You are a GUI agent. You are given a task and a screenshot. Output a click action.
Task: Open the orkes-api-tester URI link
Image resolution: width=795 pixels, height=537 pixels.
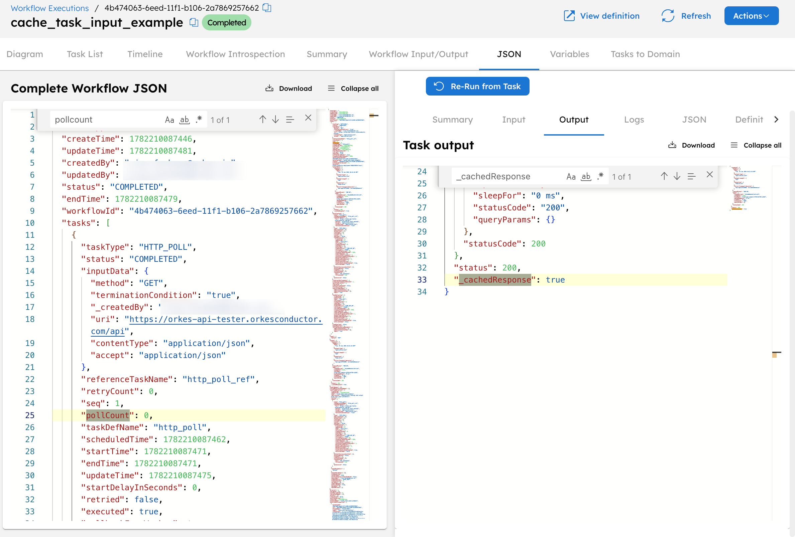click(x=225, y=319)
